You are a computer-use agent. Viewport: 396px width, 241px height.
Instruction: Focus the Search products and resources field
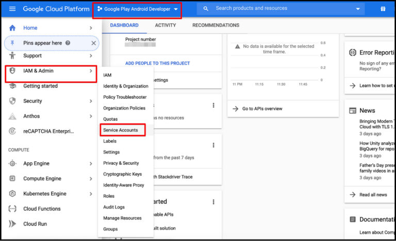(280, 9)
